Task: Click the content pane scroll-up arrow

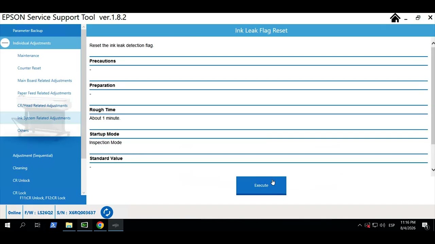Action: point(433,43)
